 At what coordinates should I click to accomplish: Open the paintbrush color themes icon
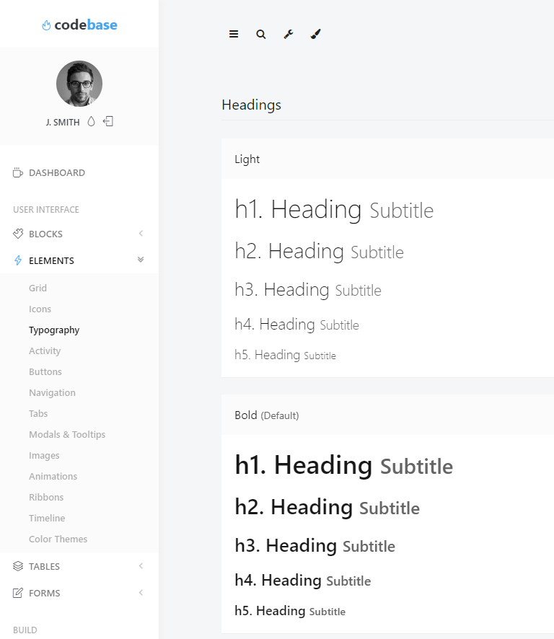pos(316,34)
